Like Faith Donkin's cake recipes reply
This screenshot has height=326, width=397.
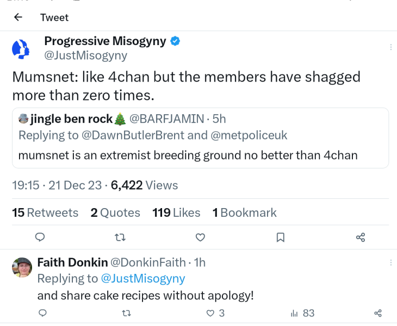pos(210,313)
